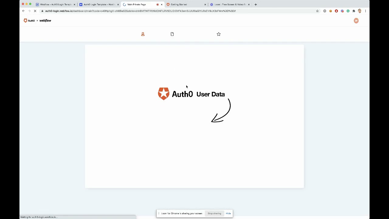The height and width of the screenshot is (219, 389).
Task: Stop the page from loading with the reload button
Action: (x=35, y=11)
